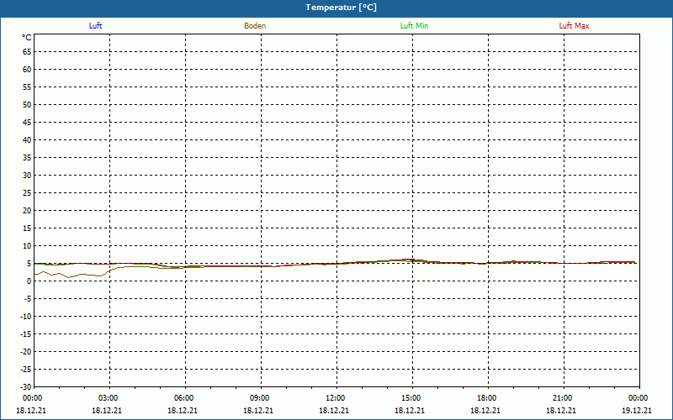Select the -30 y-axis value
This screenshot has width=673, height=420.
(24, 386)
